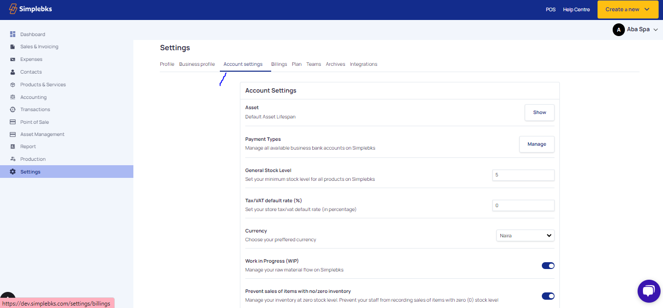Click Manage button for Payment Types

click(x=536, y=144)
